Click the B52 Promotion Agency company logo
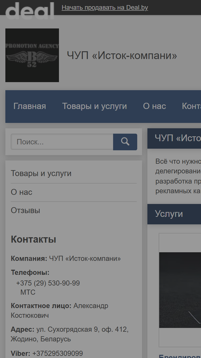The height and width of the screenshot is (358, 201). click(32, 55)
